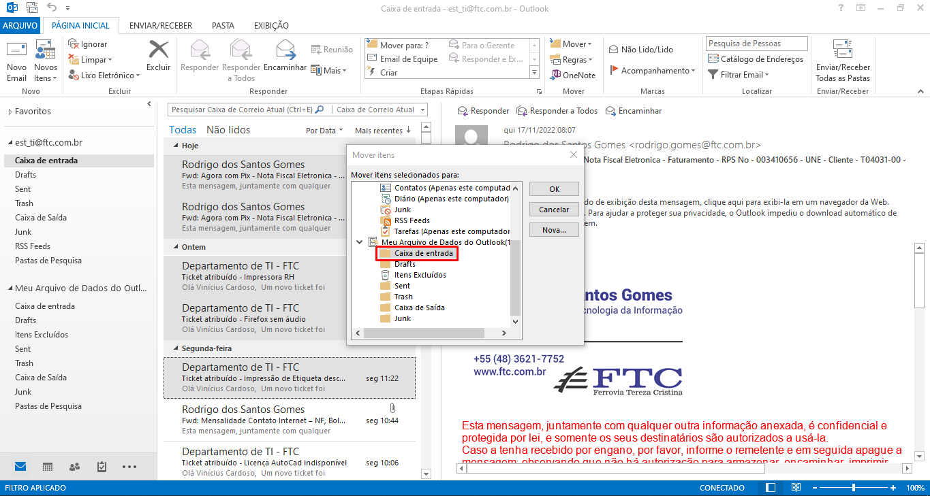Open People view in navigation bar
The image size is (930, 496).
pyautogui.click(x=74, y=467)
